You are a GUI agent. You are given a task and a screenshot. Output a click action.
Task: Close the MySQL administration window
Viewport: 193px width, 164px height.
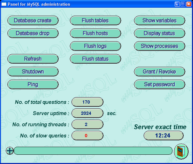coord(189,4)
